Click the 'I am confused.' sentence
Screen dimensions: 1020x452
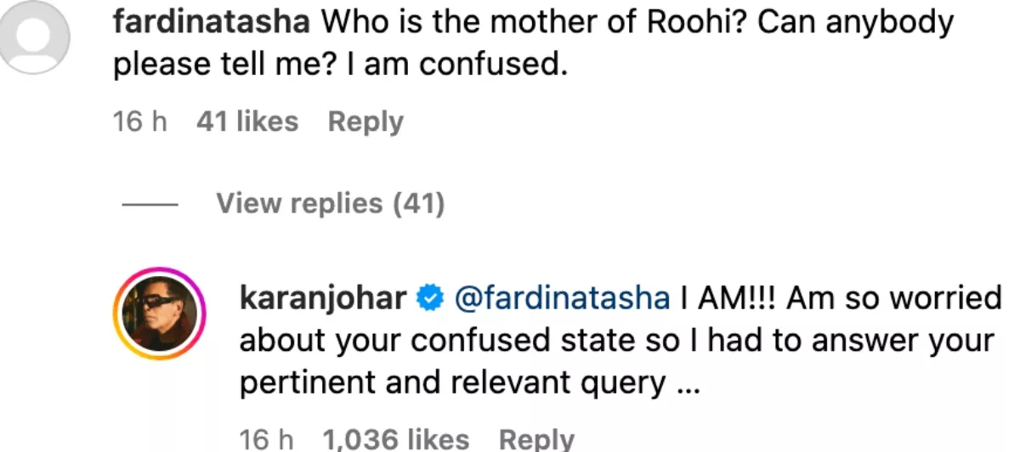click(x=456, y=65)
